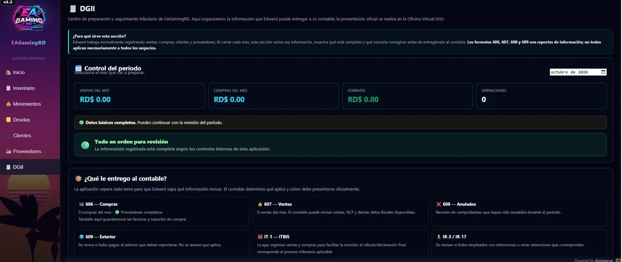The height and width of the screenshot is (262, 622).
Task: Open the 607 — Ventas card
Action: coord(340,212)
